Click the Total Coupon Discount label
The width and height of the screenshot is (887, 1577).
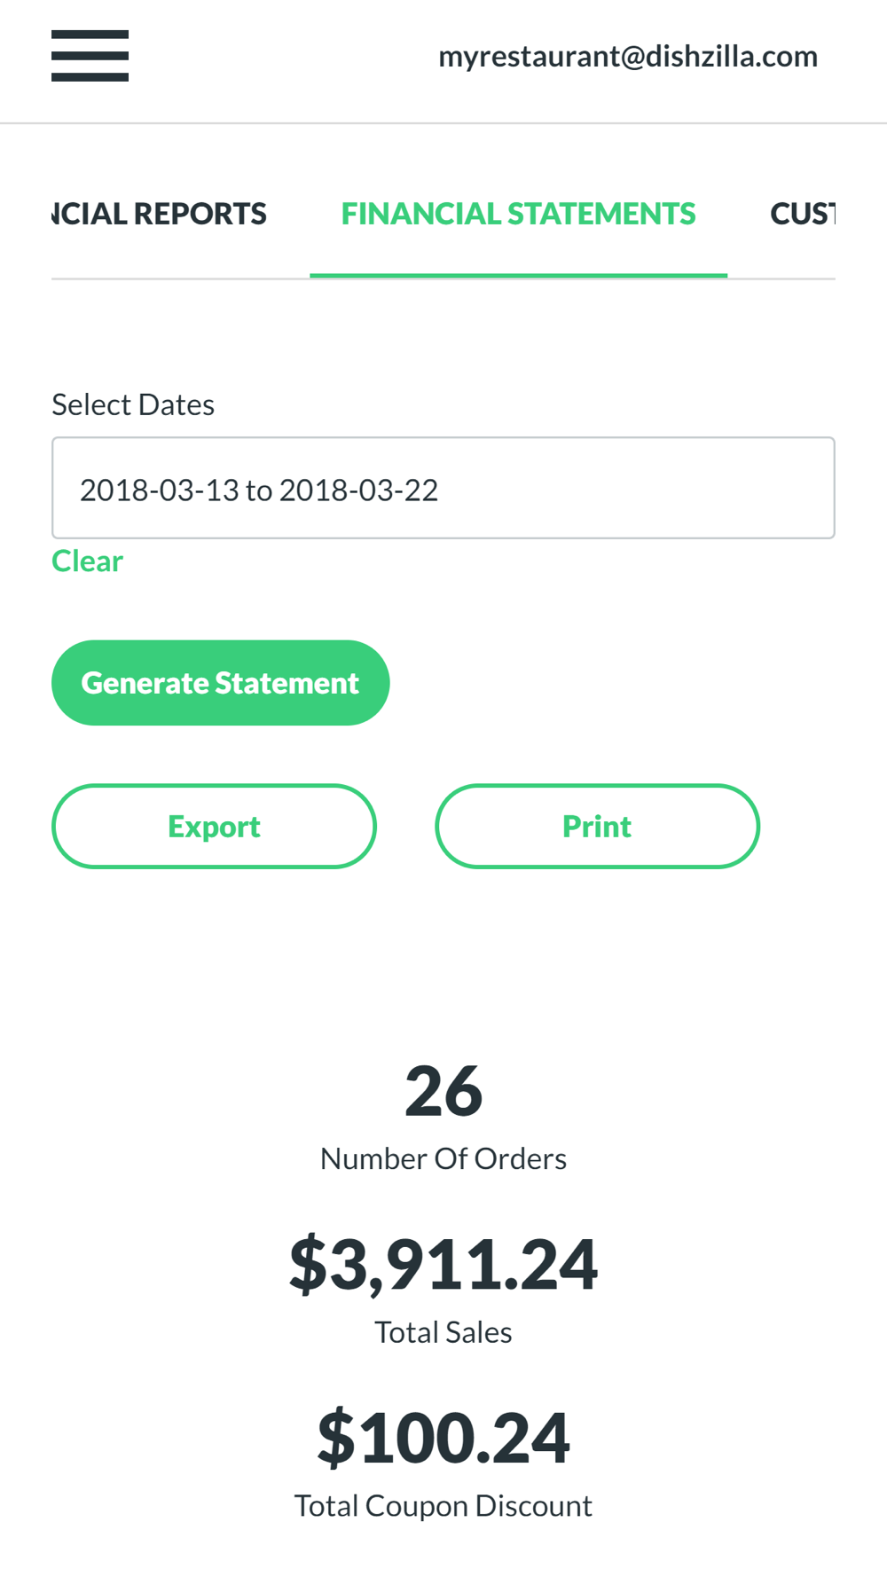coord(443,1506)
